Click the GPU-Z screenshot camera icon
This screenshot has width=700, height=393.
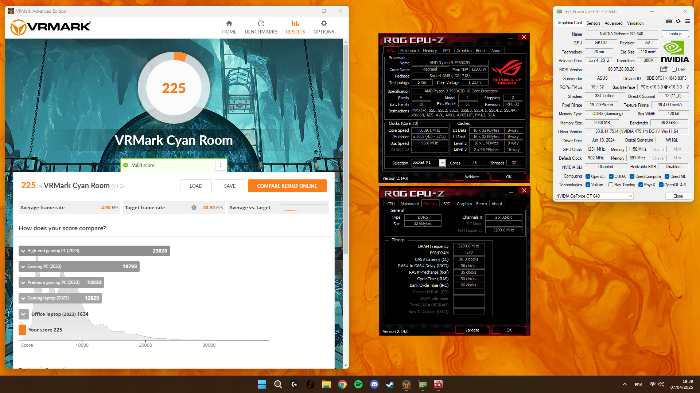[x=669, y=21]
